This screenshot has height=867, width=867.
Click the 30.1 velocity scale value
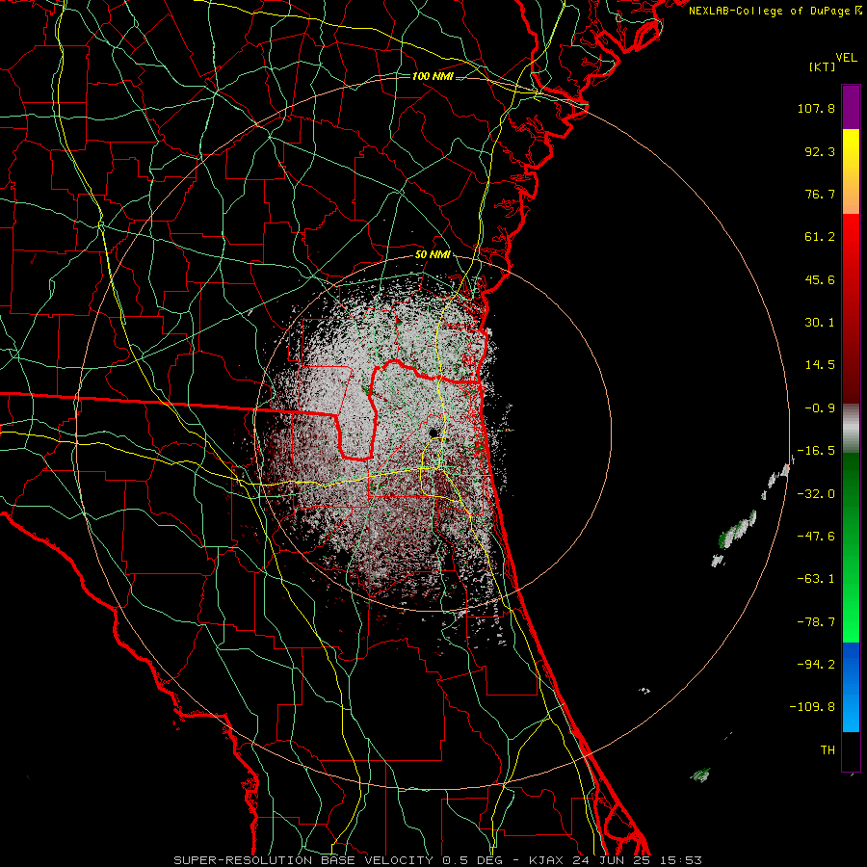click(x=820, y=323)
